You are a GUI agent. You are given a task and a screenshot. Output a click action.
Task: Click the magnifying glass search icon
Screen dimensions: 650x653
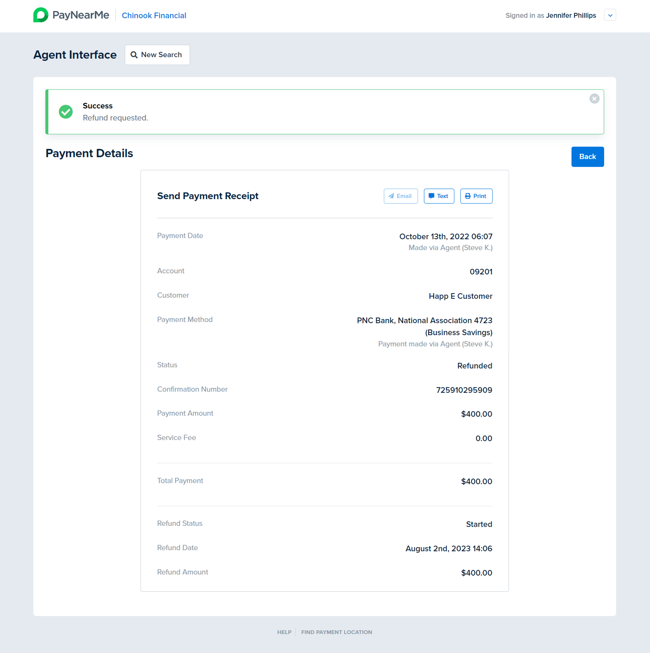click(134, 55)
